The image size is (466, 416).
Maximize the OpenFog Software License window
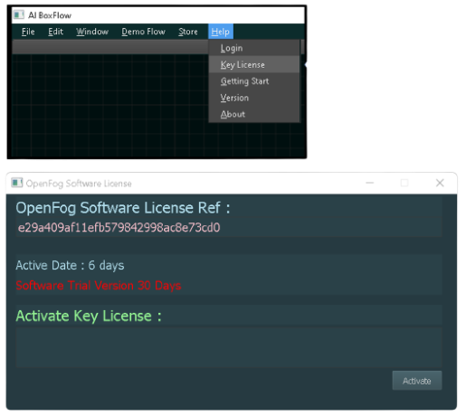pyautogui.click(x=404, y=183)
